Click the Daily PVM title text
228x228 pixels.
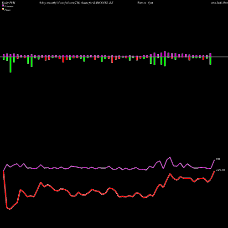click(9, 3)
